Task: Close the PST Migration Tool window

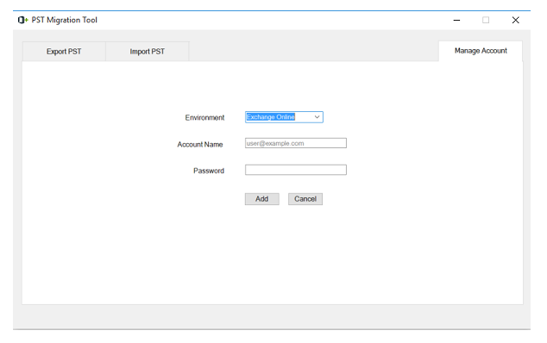Action: click(x=516, y=20)
